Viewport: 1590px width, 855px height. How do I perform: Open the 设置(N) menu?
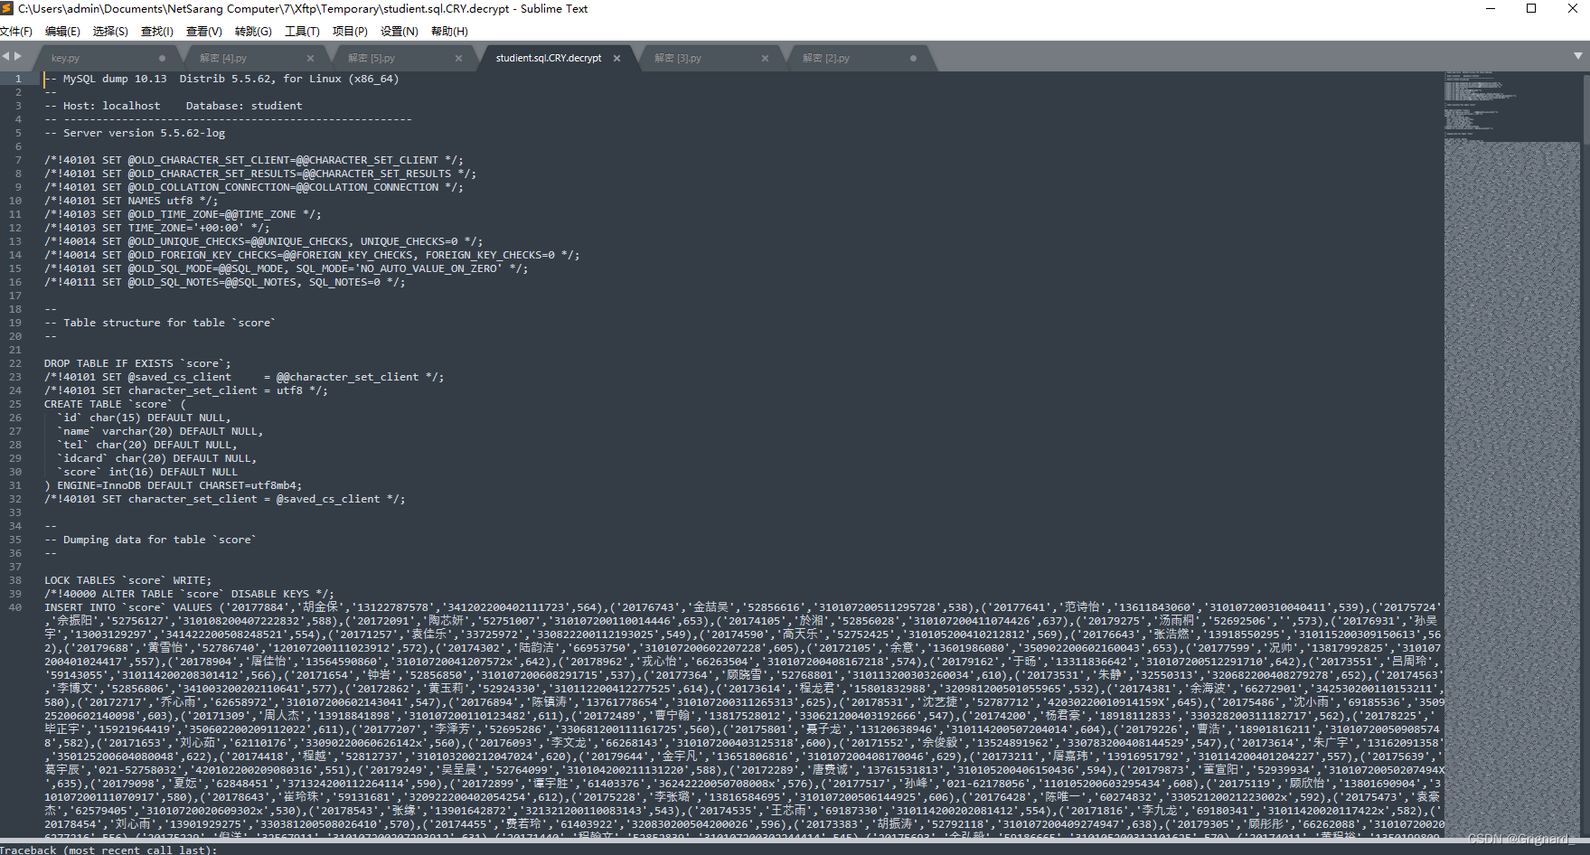pyautogui.click(x=399, y=32)
